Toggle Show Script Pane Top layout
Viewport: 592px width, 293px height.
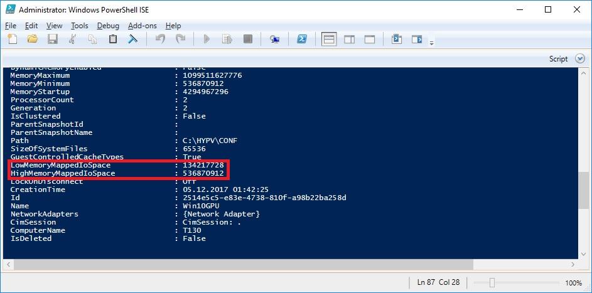click(x=329, y=39)
